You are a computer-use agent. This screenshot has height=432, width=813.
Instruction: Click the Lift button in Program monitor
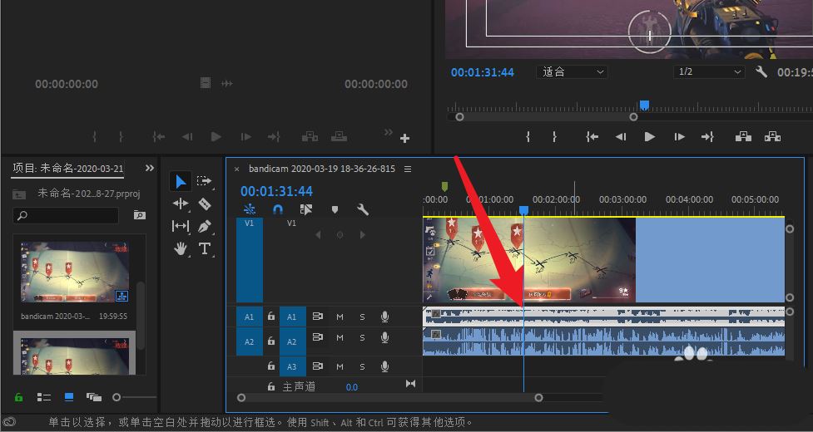[743, 136]
